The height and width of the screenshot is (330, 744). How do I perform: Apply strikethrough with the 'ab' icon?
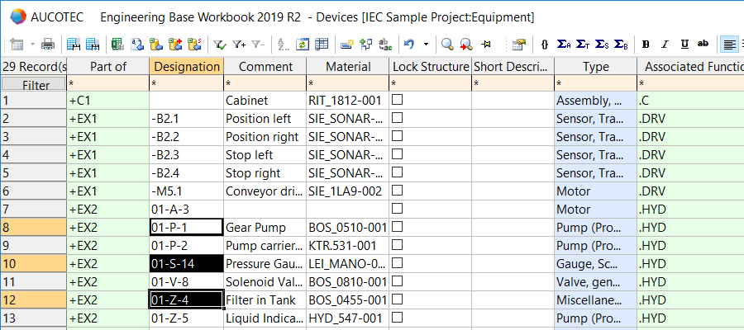[703, 44]
